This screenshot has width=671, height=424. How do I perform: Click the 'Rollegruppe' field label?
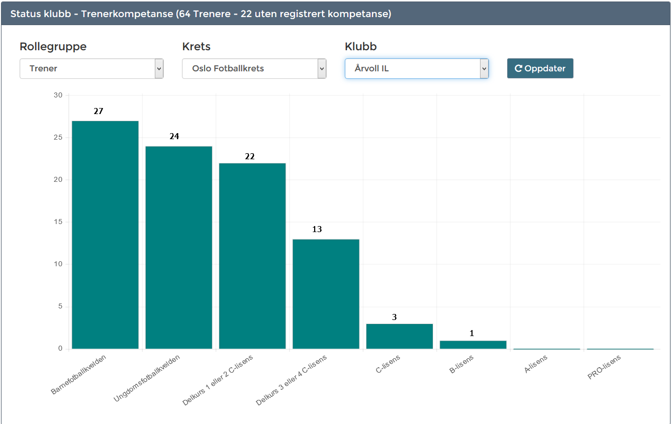(x=53, y=47)
